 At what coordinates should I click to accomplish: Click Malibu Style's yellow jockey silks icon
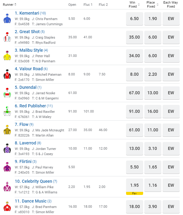[x=7, y=56]
